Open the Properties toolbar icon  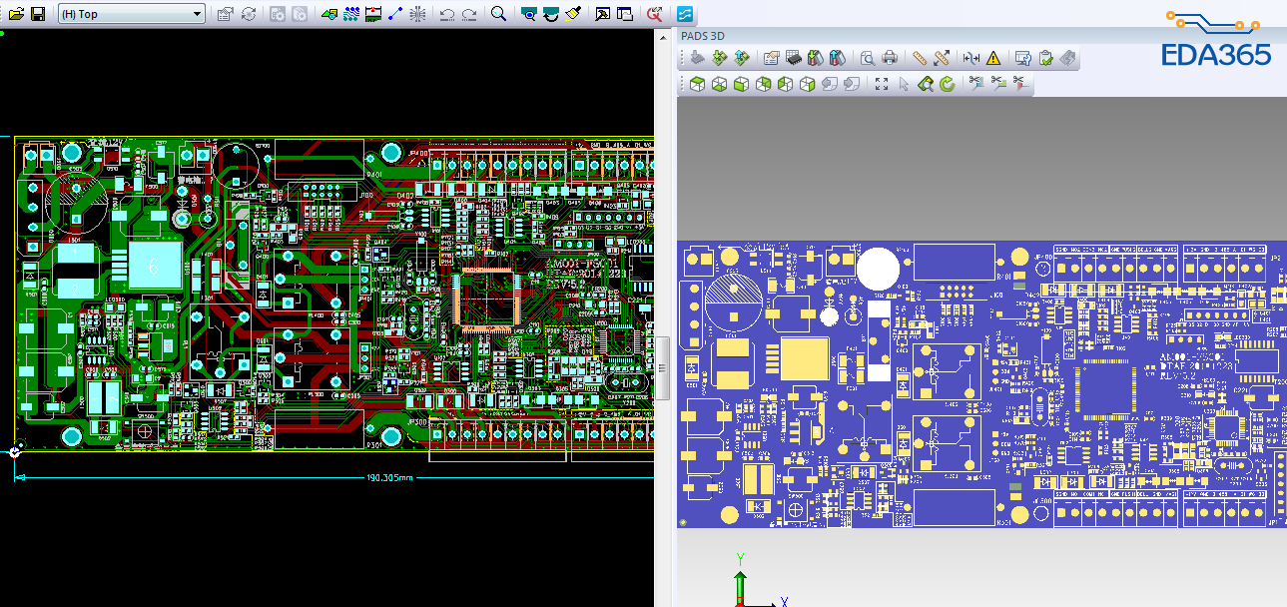click(225, 14)
